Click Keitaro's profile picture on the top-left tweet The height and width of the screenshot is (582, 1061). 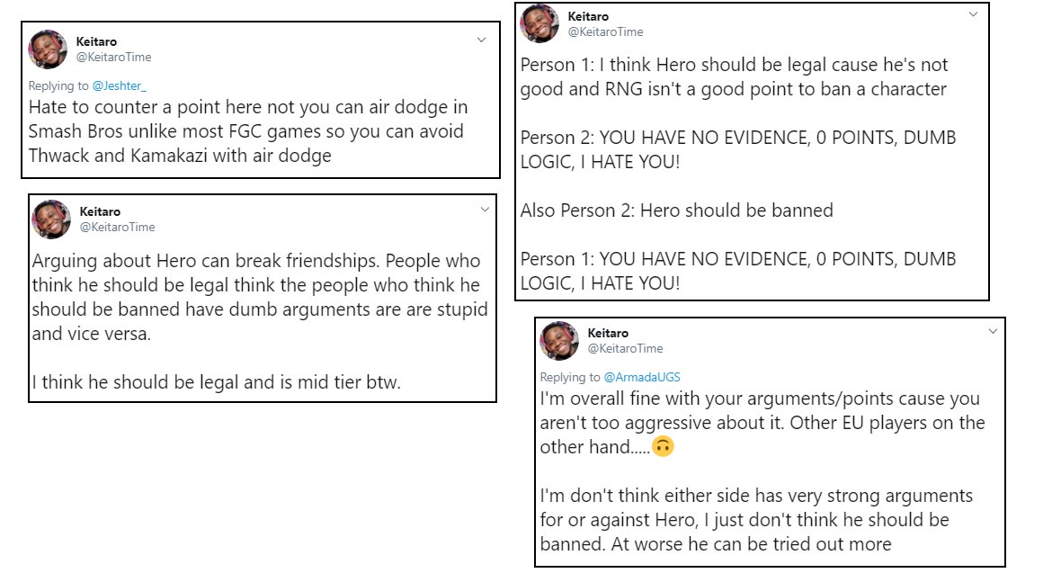(48, 51)
